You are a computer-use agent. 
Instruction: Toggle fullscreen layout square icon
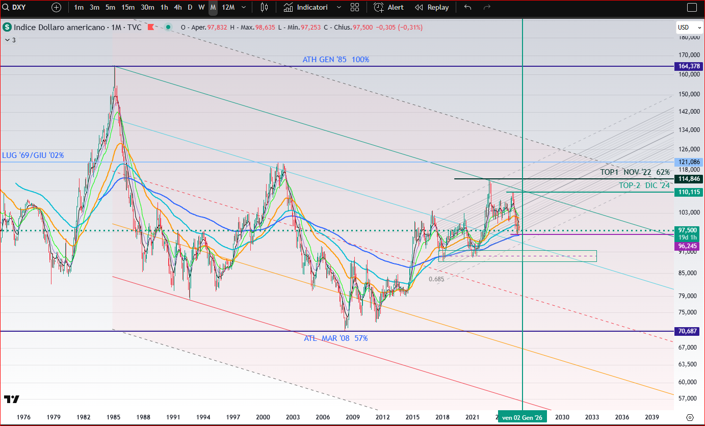pyautogui.click(x=691, y=7)
